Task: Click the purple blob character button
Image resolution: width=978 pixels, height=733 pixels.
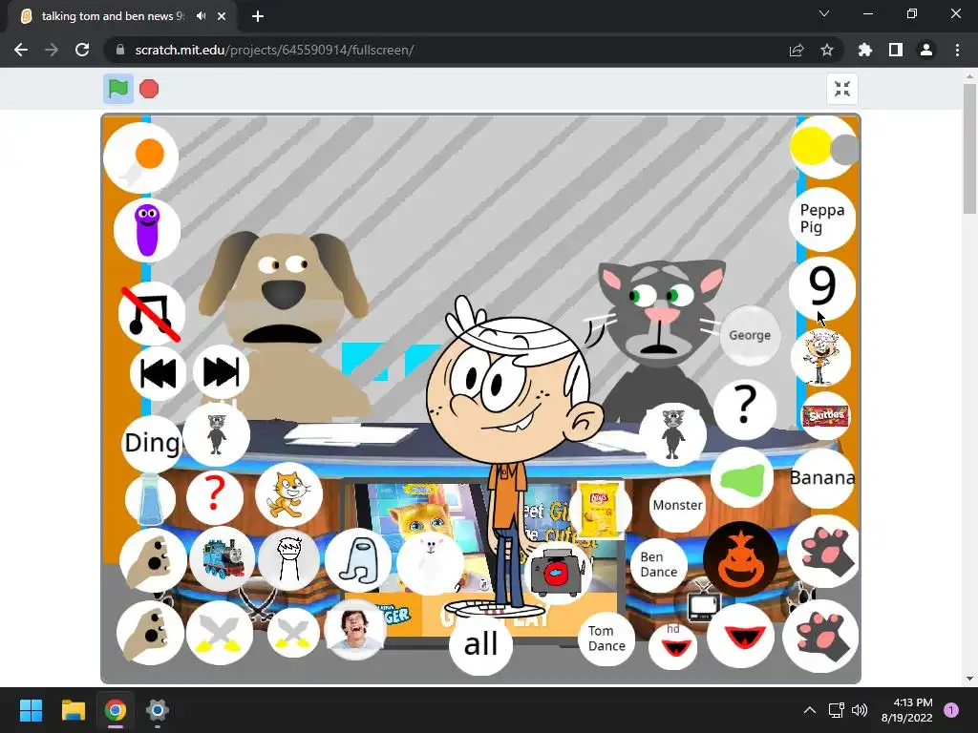Action: (x=147, y=230)
